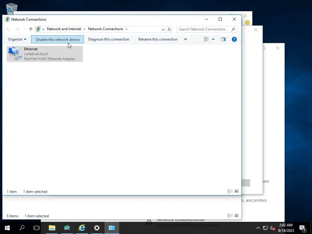
Task: Click the Forward navigation arrow
Action: (17, 29)
